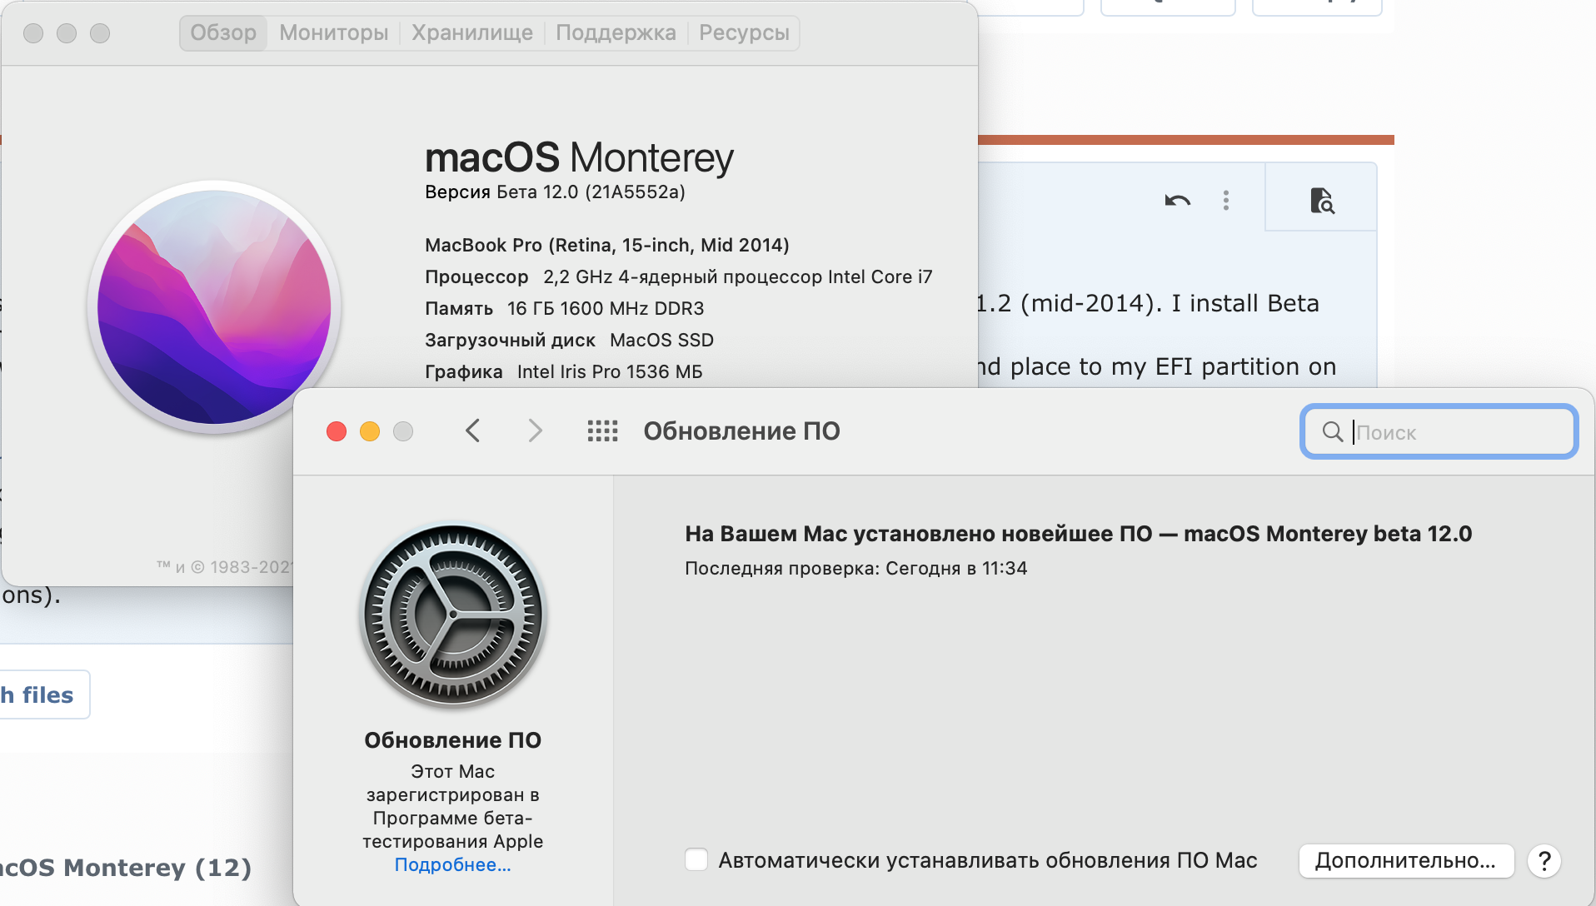Select the Ресурсы tab

[744, 32]
